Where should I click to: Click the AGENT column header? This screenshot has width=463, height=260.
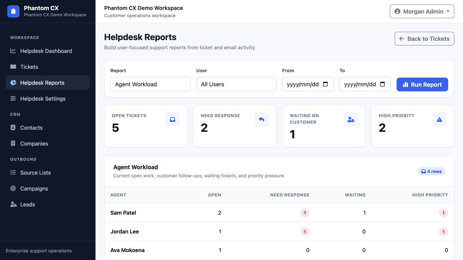(118, 195)
